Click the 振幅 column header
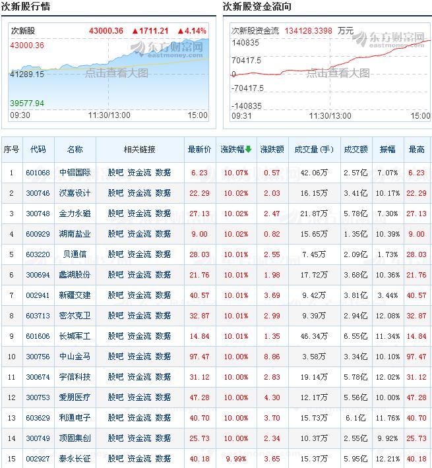Screen dimensions: 432x468 [x=388, y=149]
